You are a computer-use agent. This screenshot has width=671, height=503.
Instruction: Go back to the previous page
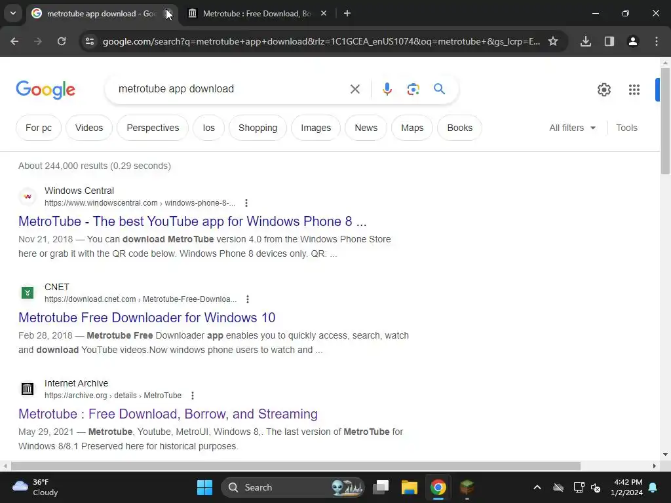[x=14, y=41]
